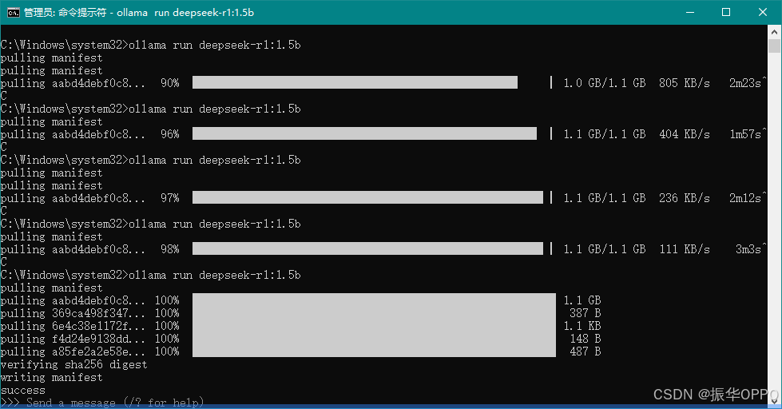Click the 98% percentage text
This screenshot has width=782, height=409.
(170, 249)
